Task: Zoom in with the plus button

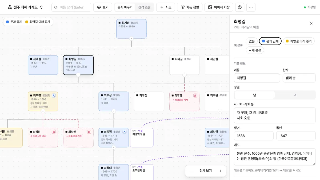Action: pyautogui.click(x=220, y=171)
